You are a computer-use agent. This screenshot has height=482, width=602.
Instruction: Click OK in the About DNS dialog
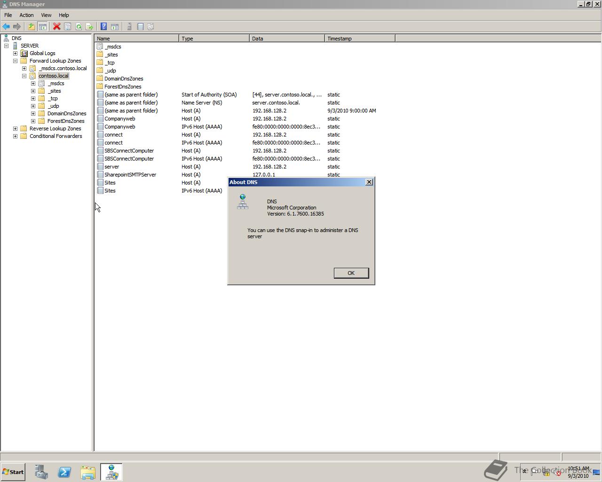click(351, 273)
